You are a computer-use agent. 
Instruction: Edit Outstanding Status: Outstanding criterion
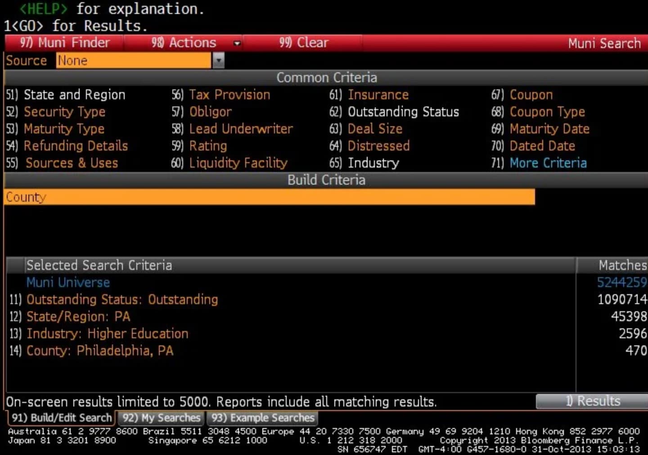click(x=122, y=300)
